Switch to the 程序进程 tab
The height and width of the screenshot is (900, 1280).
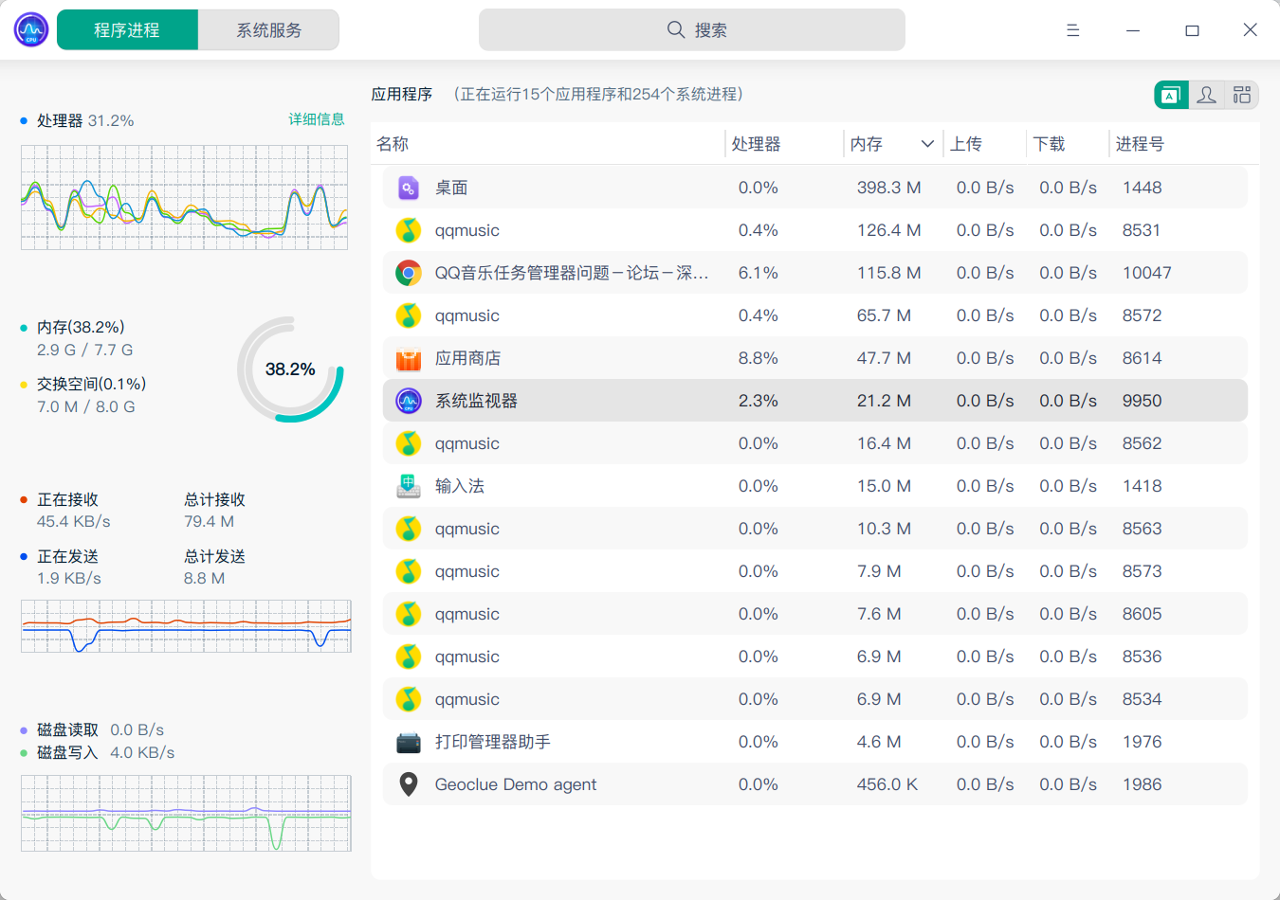pyautogui.click(x=127, y=30)
